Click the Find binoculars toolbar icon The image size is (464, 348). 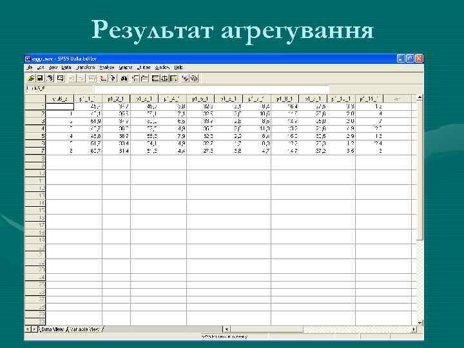tap(124, 79)
